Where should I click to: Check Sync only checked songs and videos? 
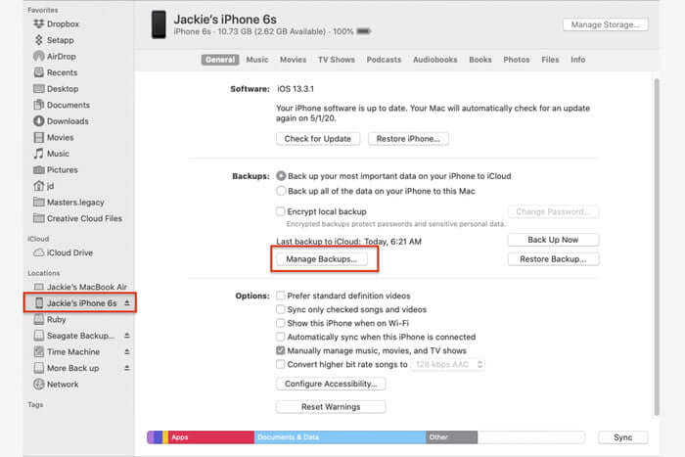[x=281, y=309]
